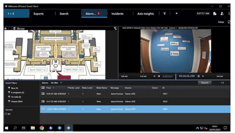
Task: Go to map home icon
Action: pyautogui.click(x=6, y=28)
